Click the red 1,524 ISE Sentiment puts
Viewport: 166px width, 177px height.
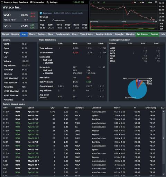click(x=76, y=53)
